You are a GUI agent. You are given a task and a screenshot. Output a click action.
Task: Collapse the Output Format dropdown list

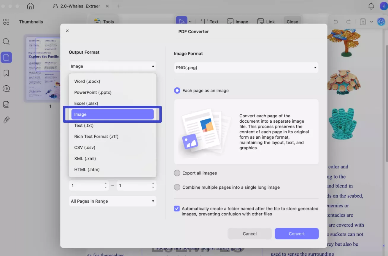coord(112,66)
